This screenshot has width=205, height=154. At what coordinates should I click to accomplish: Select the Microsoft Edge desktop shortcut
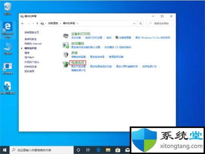point(8,30)
